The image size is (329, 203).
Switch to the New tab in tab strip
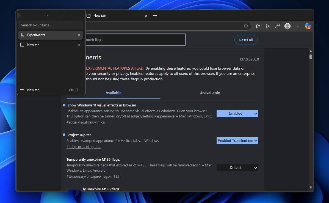[x=117, y=15]
